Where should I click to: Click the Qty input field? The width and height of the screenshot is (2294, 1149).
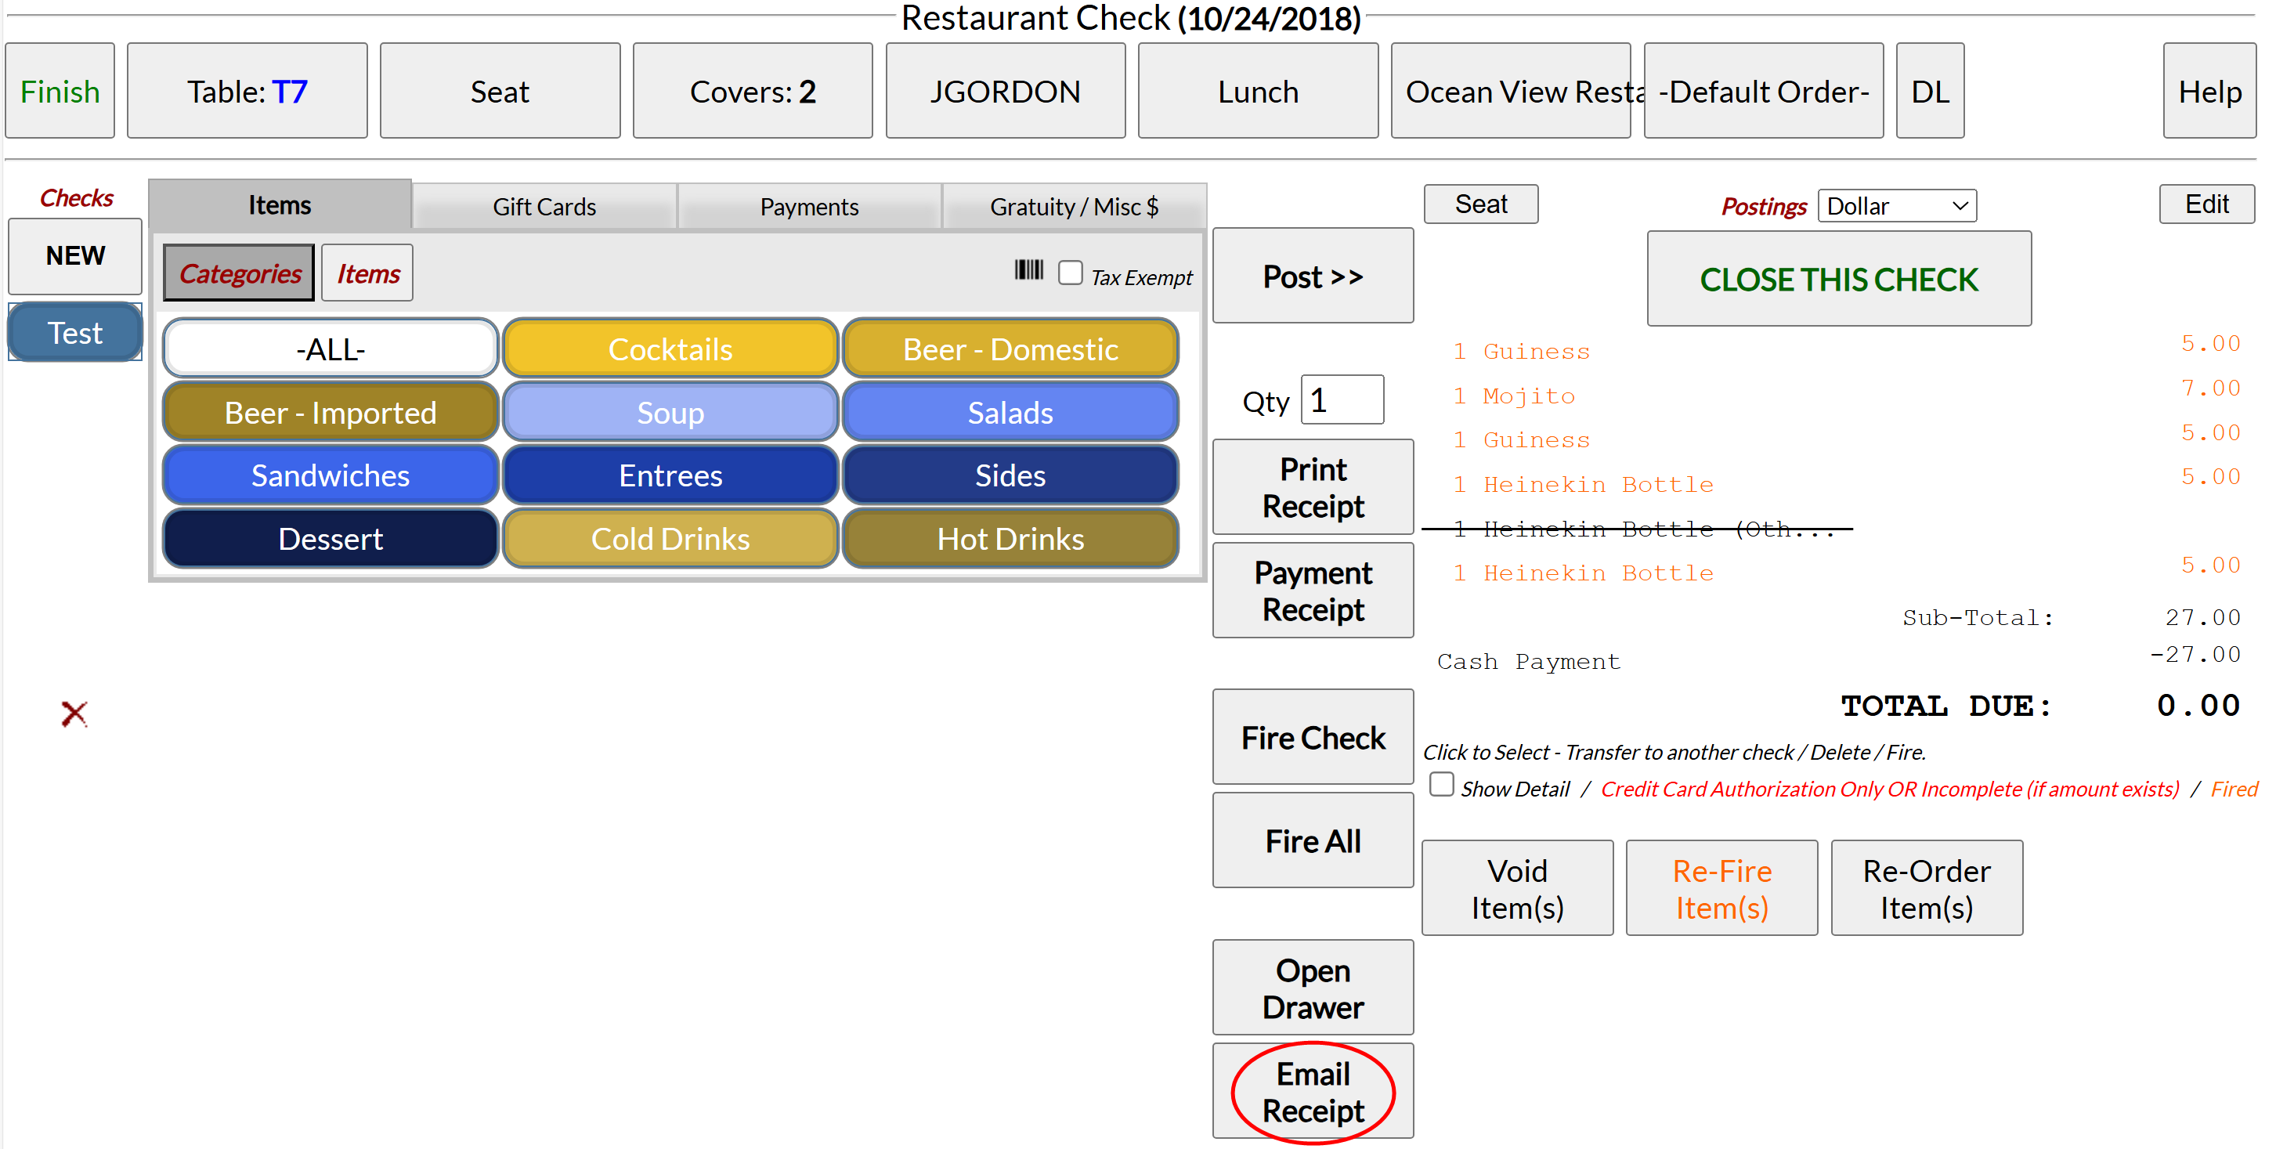[1342, 400]
